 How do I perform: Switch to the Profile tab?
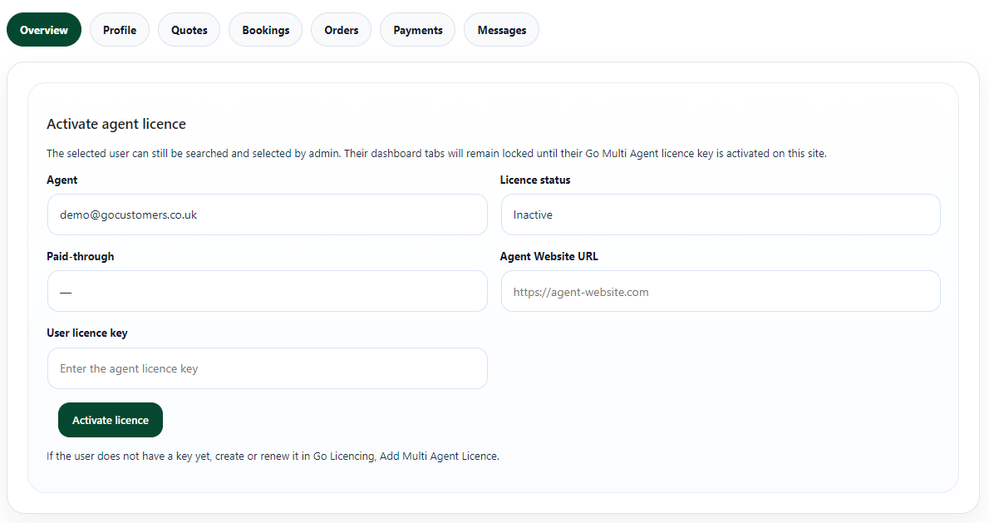(120, 30)
